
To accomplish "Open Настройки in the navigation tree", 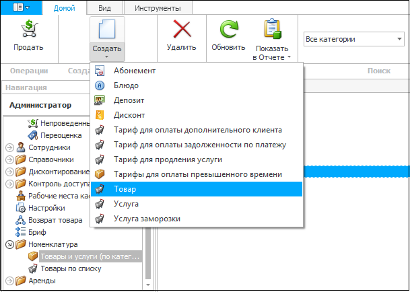I will [x=46, y=209].
